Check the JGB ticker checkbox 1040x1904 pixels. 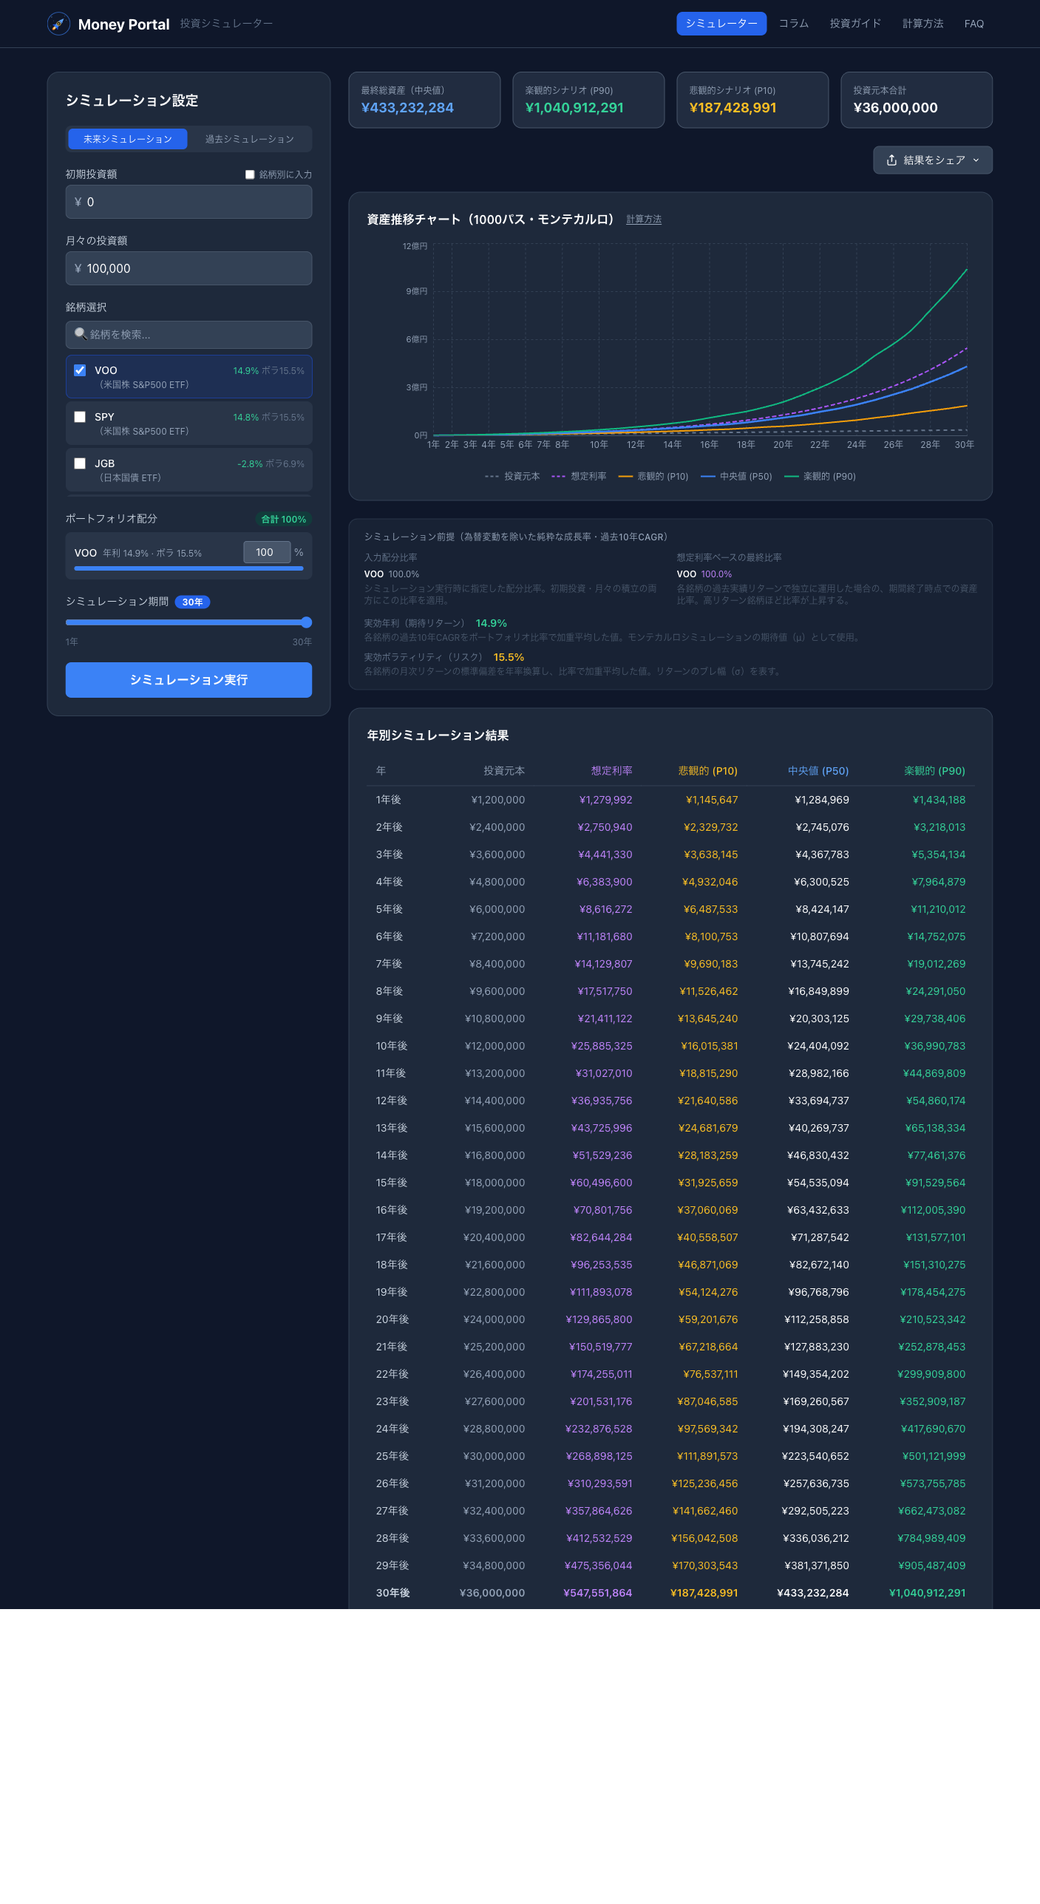80,463
